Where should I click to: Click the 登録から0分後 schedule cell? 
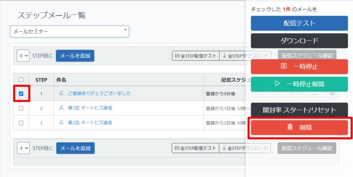pyautogui.click(x=221, y=94)
